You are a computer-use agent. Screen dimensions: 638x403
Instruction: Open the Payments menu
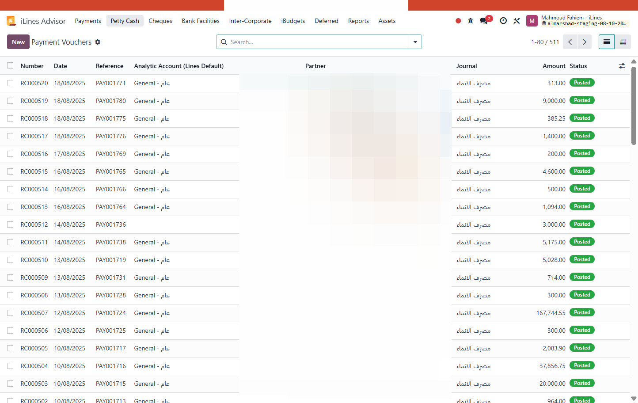coord(88,21)
